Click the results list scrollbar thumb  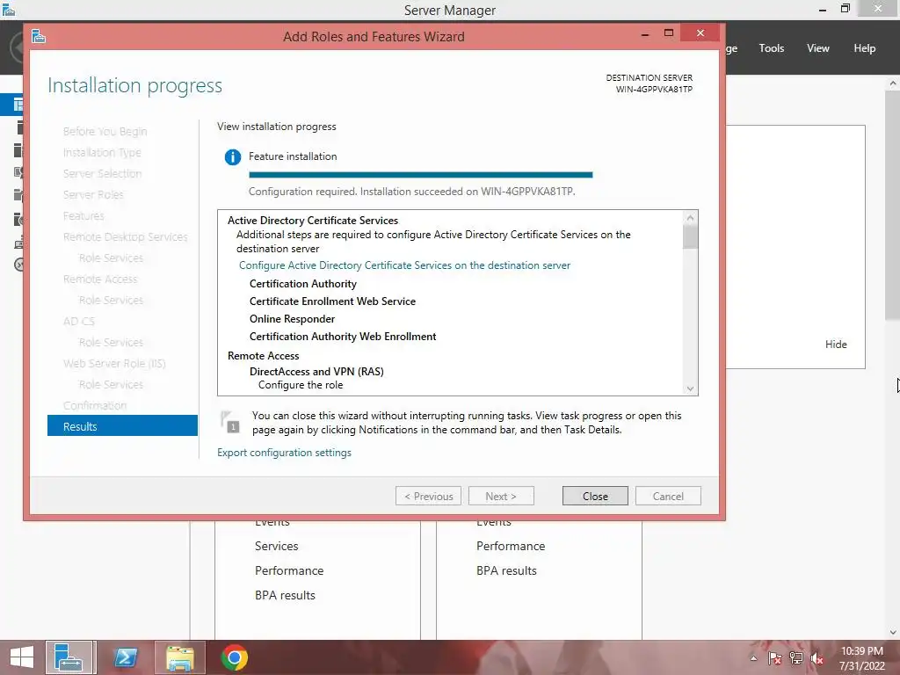click(x=690, y=237)
